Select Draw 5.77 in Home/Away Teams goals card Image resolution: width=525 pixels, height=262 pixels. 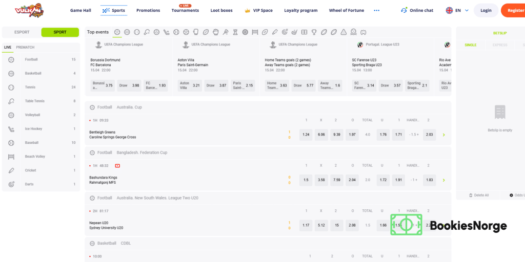point(304,85)
